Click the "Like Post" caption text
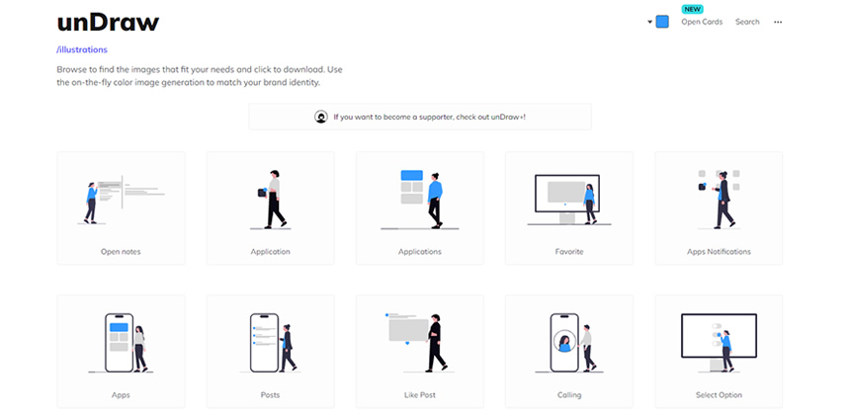This screenshot has height=415, width=850. pos(420,395)
